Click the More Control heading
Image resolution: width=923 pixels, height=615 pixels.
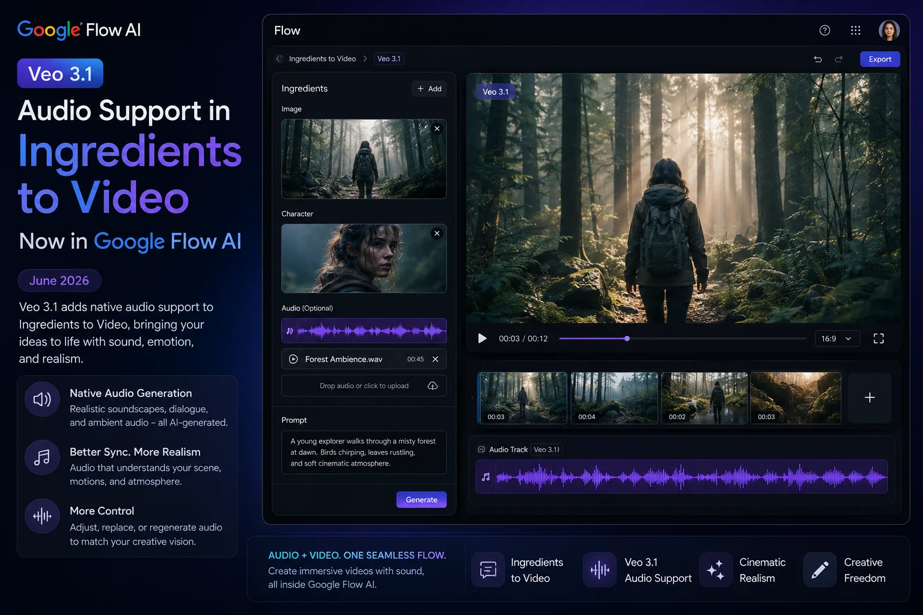[x=102, y=511]
